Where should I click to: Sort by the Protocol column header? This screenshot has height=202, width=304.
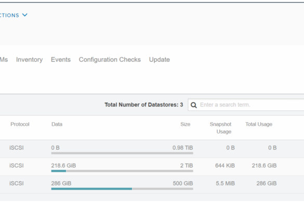pos(20,124)
